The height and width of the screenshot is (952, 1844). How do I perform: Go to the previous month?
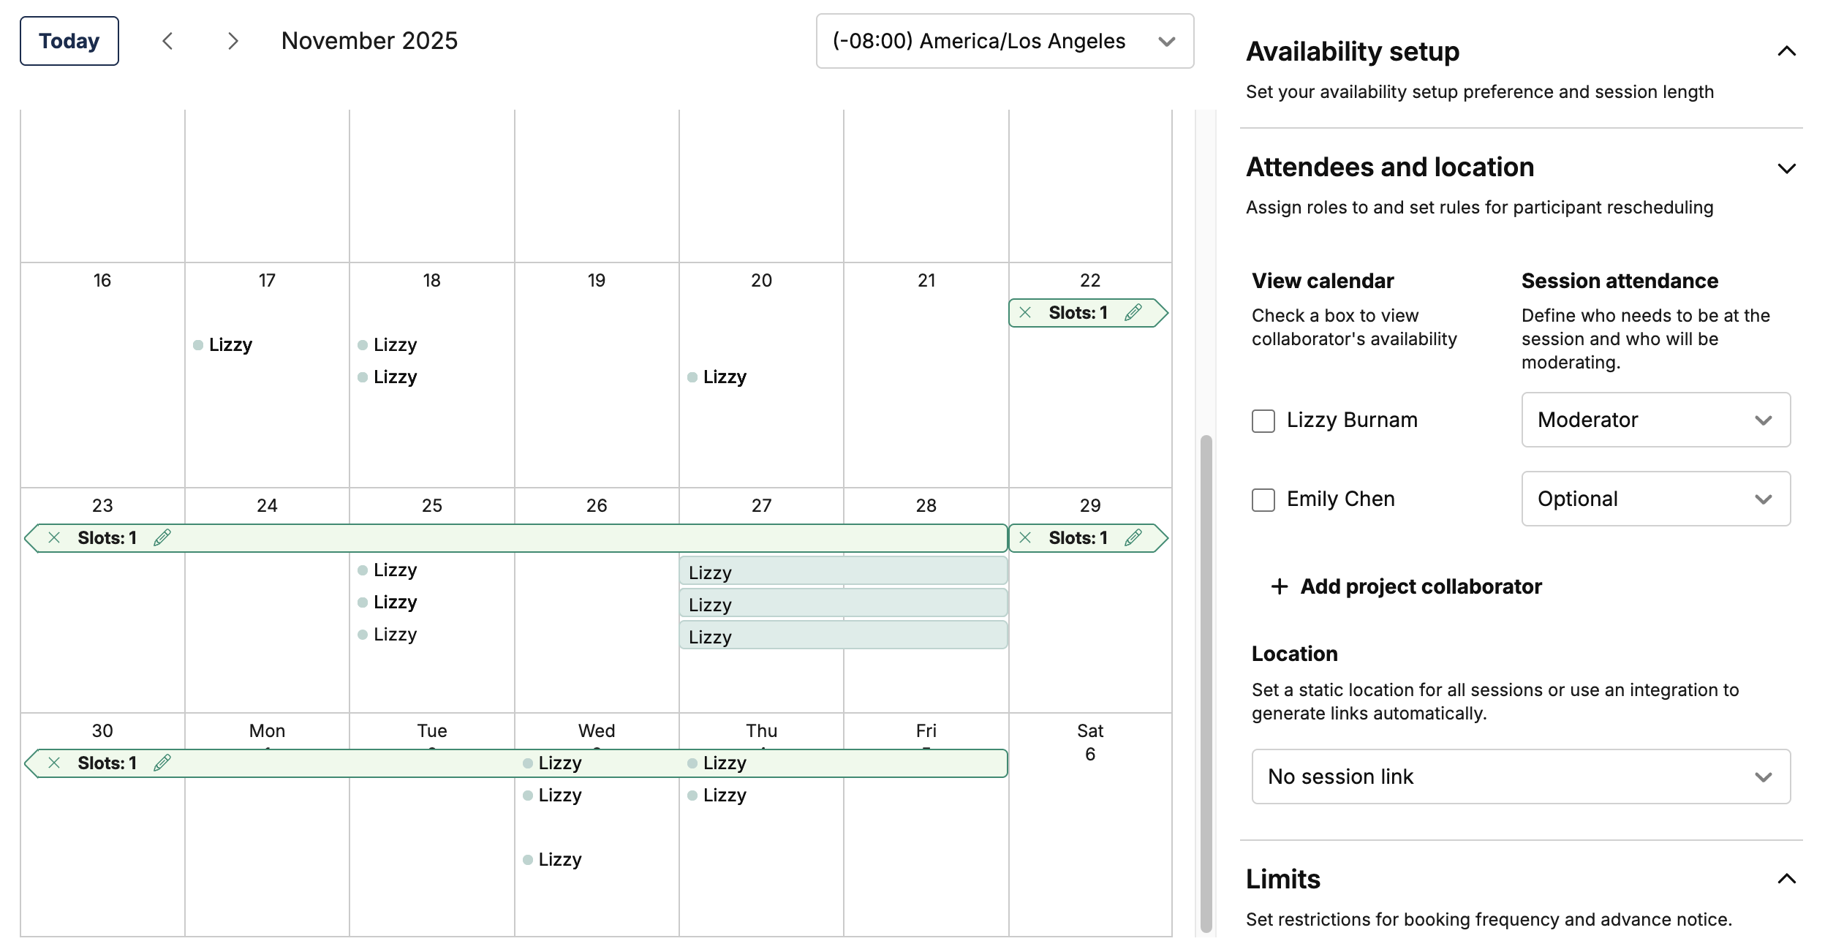(167, 41)
